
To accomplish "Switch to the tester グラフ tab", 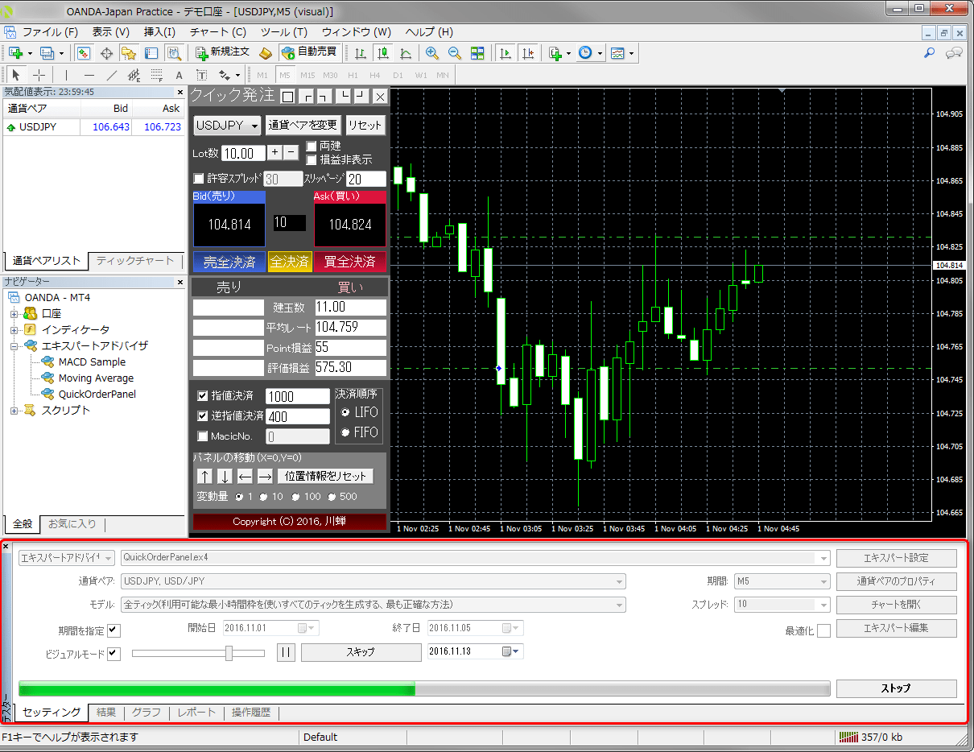I will [147, 713].
